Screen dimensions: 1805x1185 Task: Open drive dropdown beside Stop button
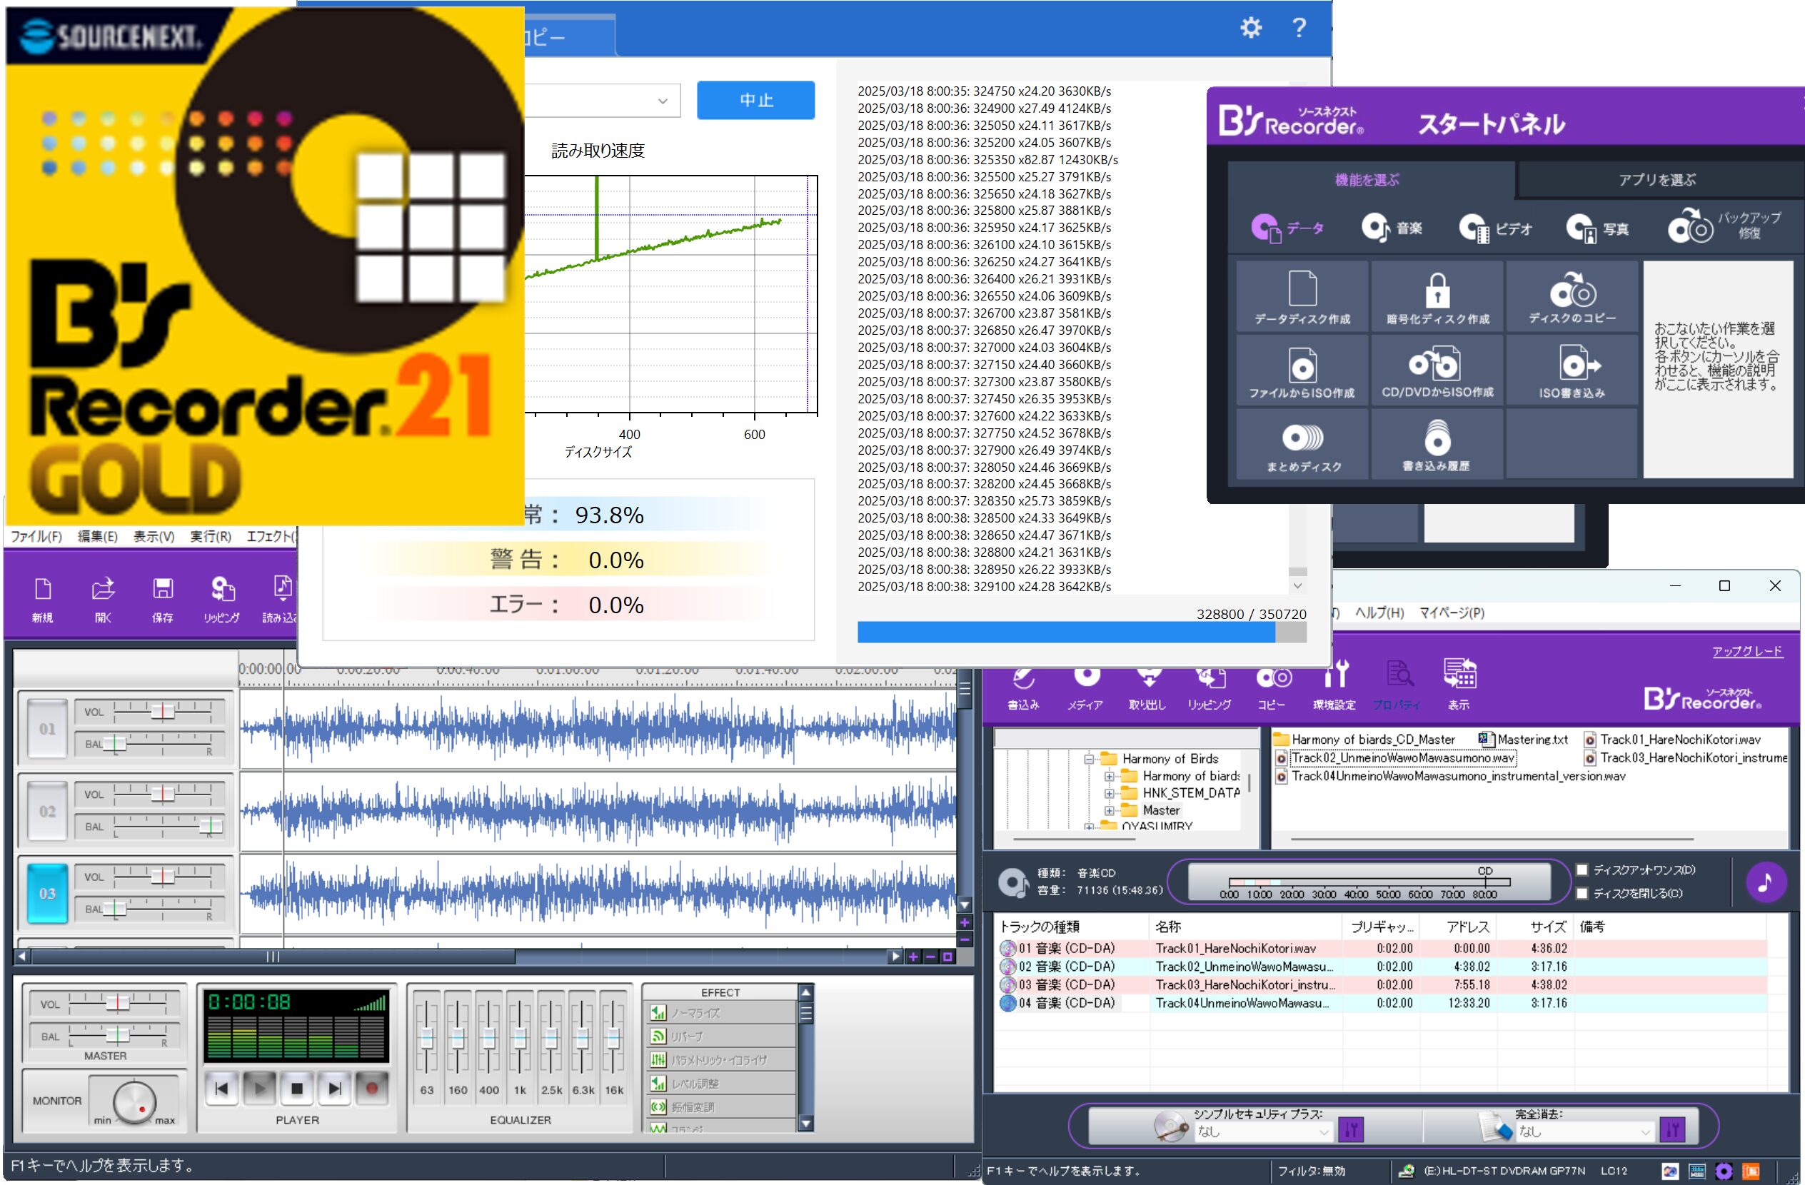(x=663, y=101)
